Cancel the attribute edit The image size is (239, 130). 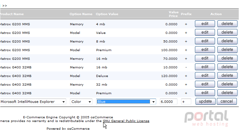point(227,101)
